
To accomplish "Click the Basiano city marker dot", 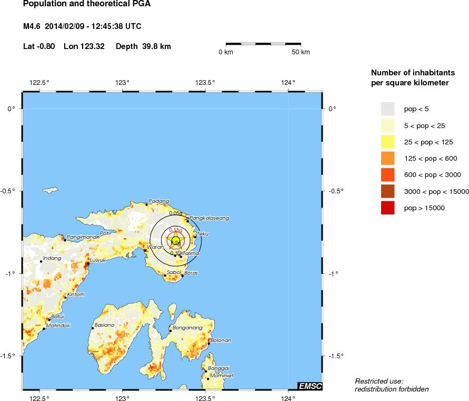I will [x=93, y=328].
